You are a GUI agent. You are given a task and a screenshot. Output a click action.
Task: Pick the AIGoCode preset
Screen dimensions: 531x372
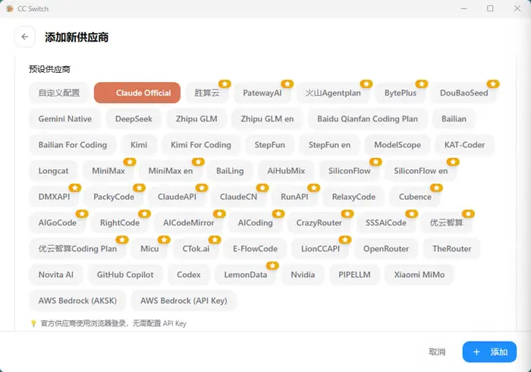[x=57, y=222]
